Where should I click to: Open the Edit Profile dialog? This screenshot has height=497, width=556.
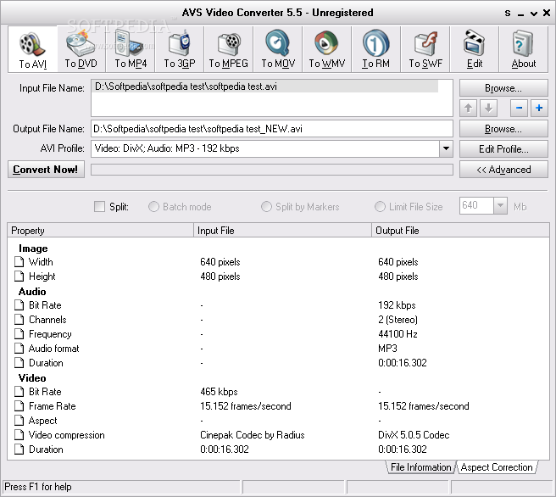(x=503, y=149)
